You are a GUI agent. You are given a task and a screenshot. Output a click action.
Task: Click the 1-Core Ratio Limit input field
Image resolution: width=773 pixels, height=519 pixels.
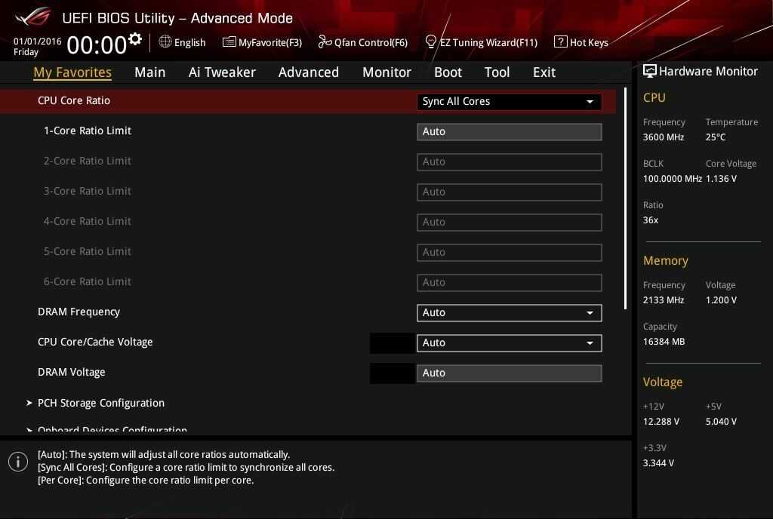point(509,131)
